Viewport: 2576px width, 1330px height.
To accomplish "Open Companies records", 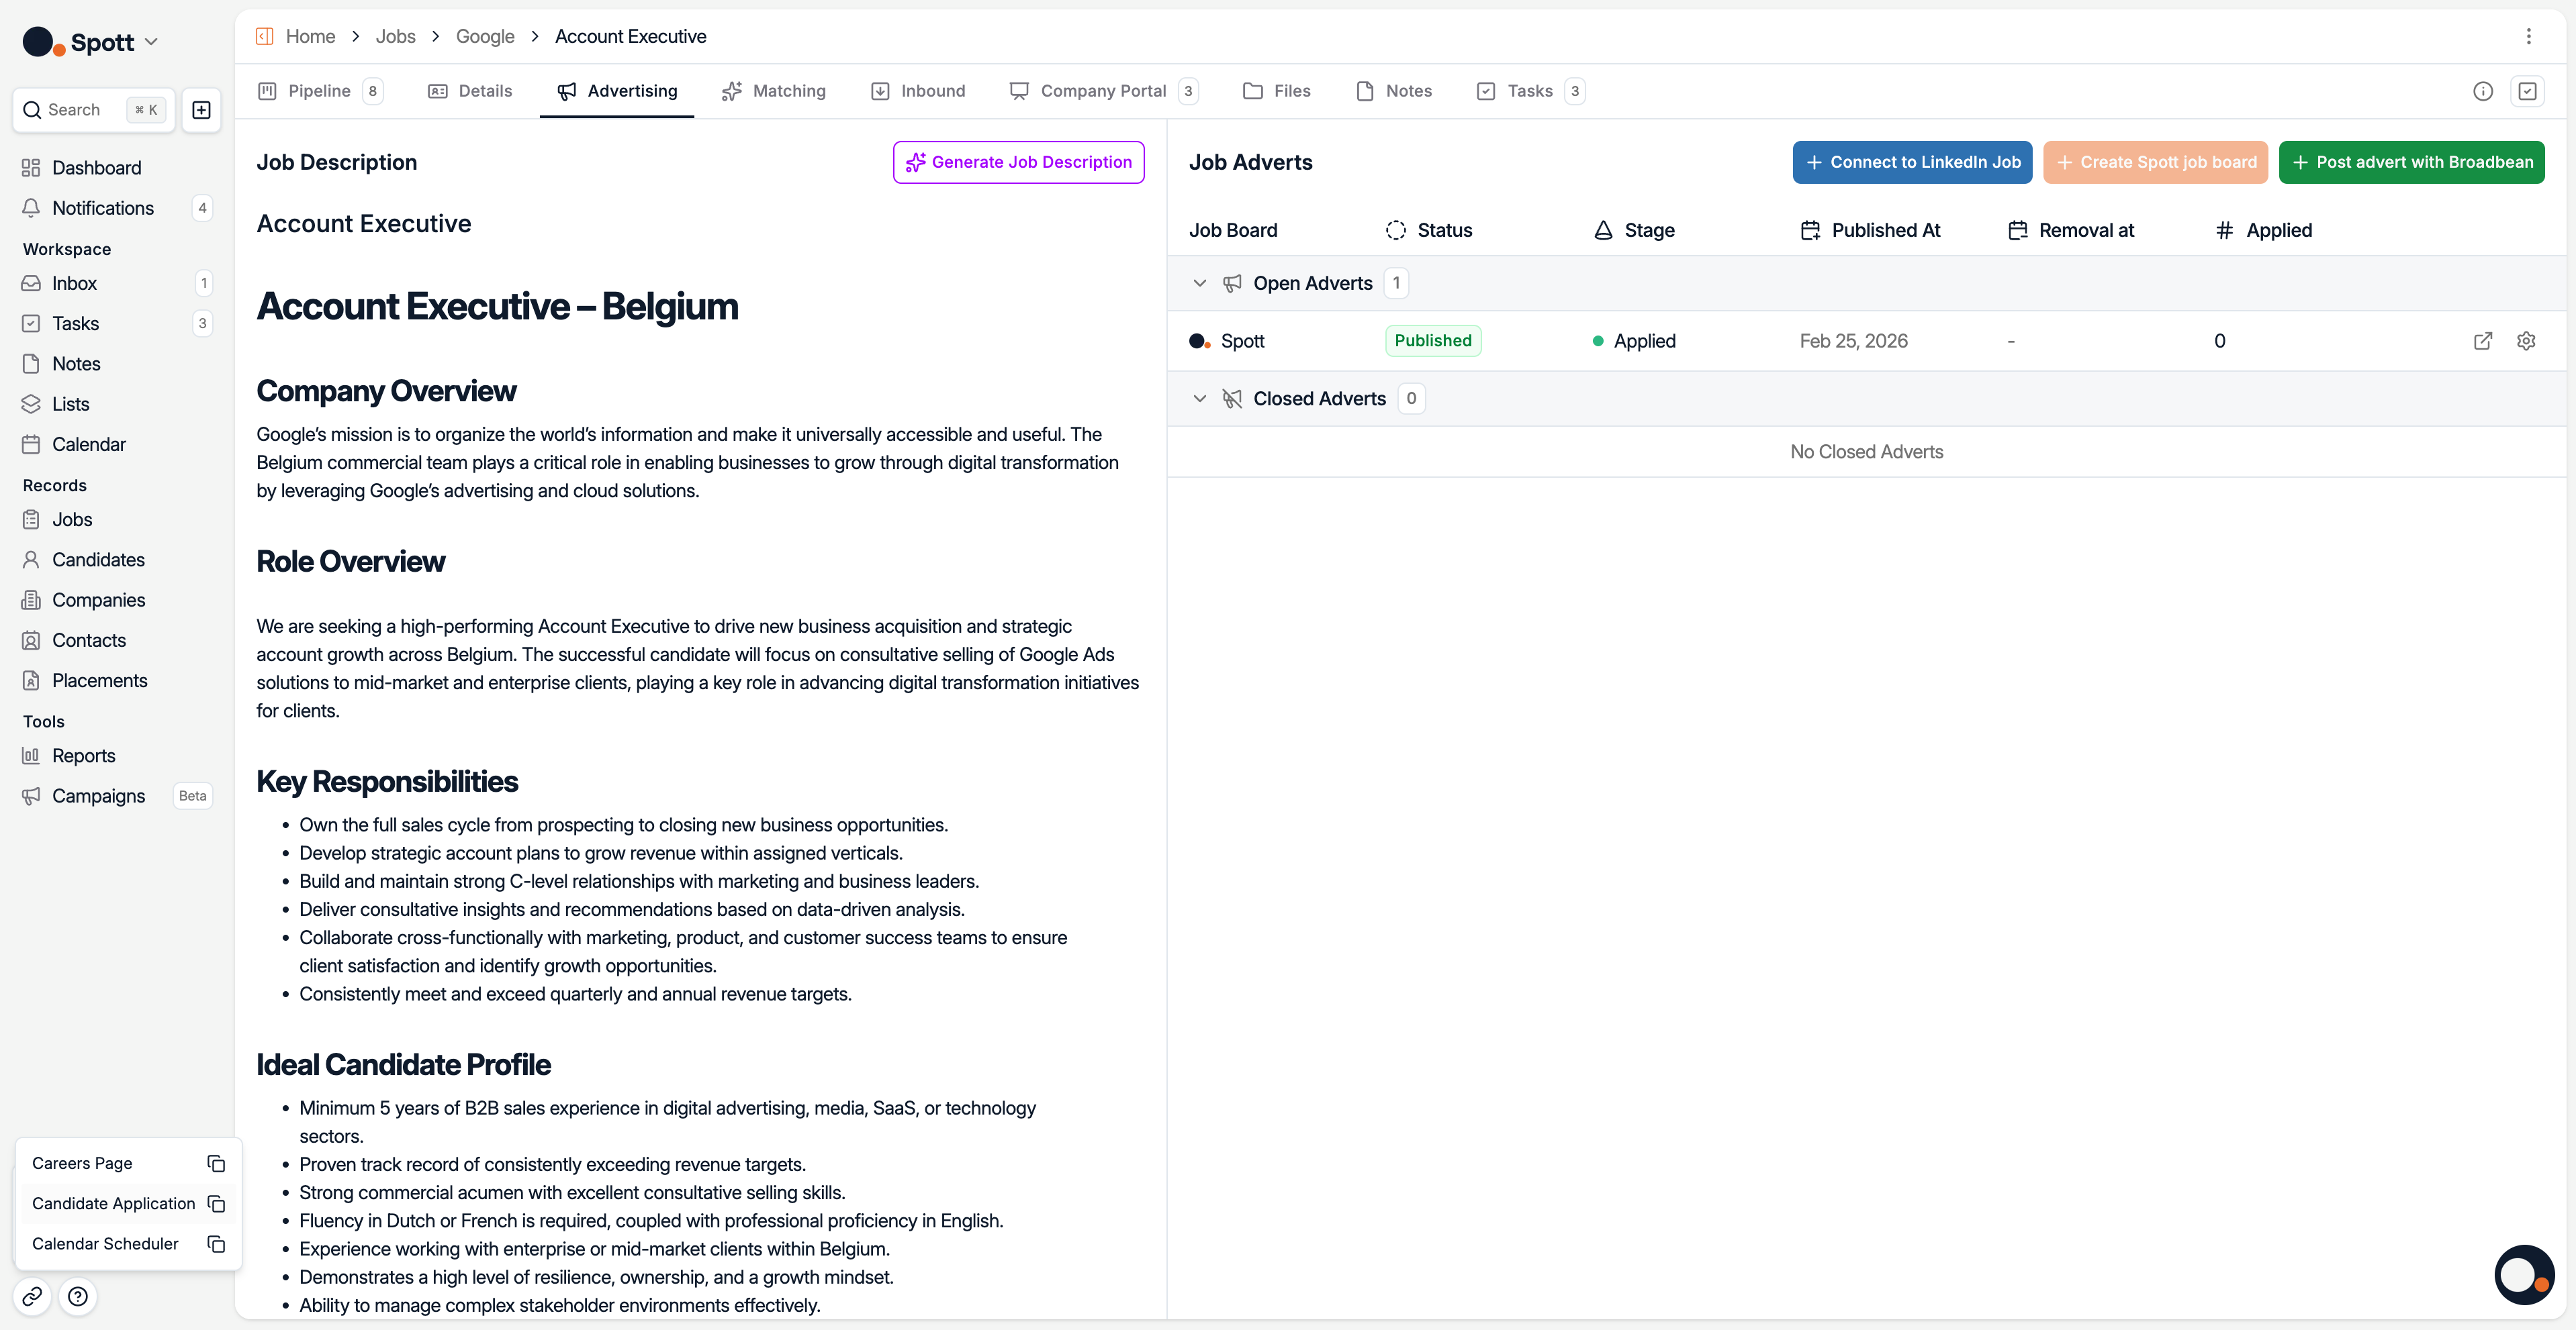I will click(x=98, y=599).
